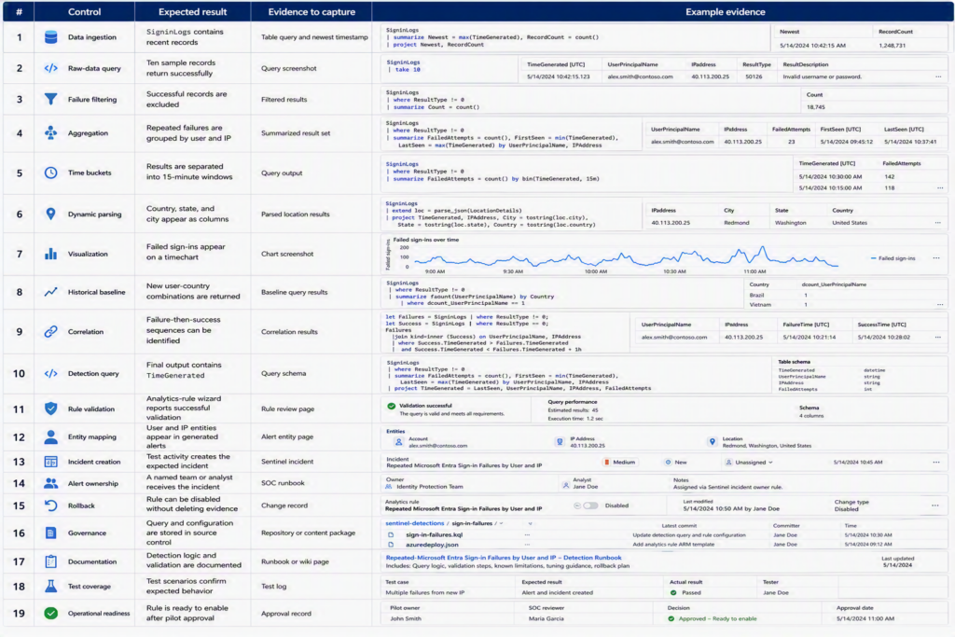Viewport: 955px width, 637px height.
Task: Click the Rollback undo arrow icon
Action: (51, 505)
